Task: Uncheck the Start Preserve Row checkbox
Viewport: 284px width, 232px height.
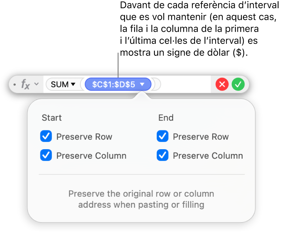Action: 46,137
